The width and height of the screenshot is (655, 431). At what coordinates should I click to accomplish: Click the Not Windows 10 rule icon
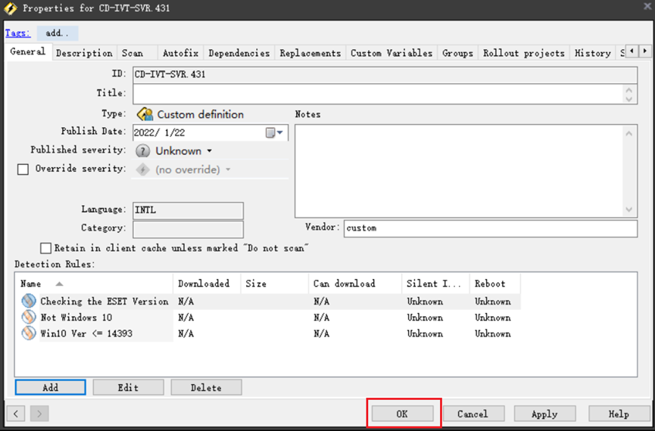(x=29, y=318)
